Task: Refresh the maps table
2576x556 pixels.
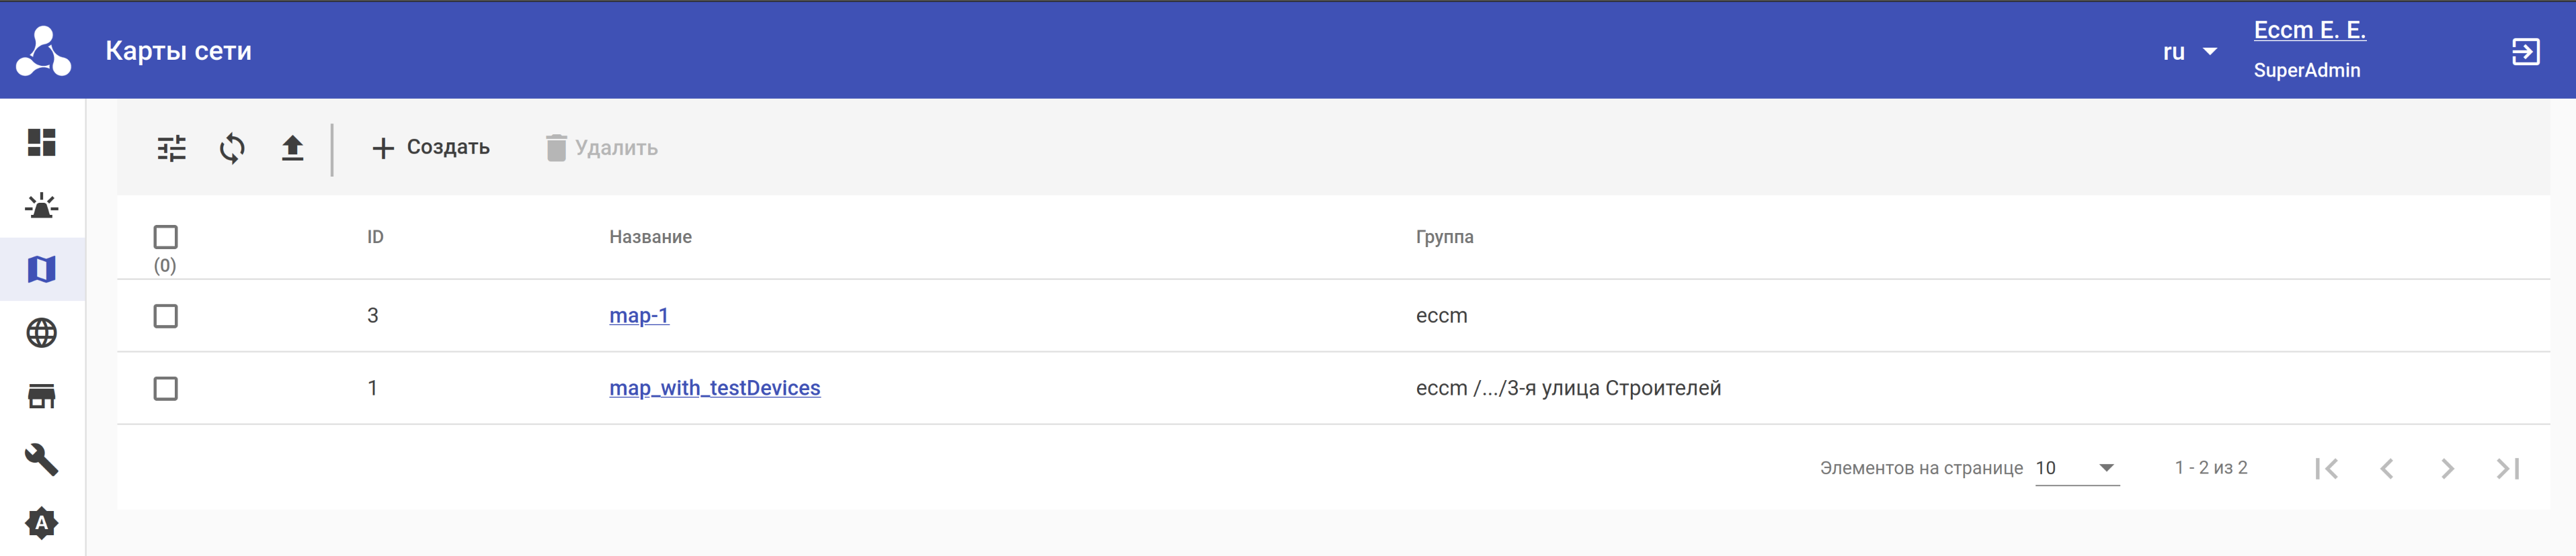Action: click(x=232, y=148)
